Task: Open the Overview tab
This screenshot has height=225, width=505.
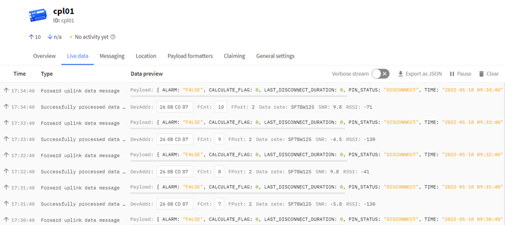Action: click(x=44, y=56)
